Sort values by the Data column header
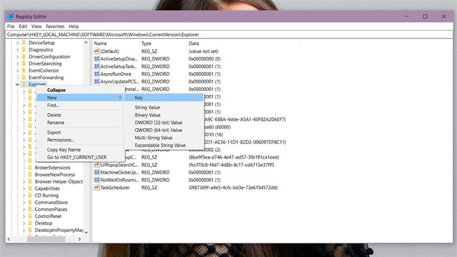 pyautogui.click(x=243, y=43)
